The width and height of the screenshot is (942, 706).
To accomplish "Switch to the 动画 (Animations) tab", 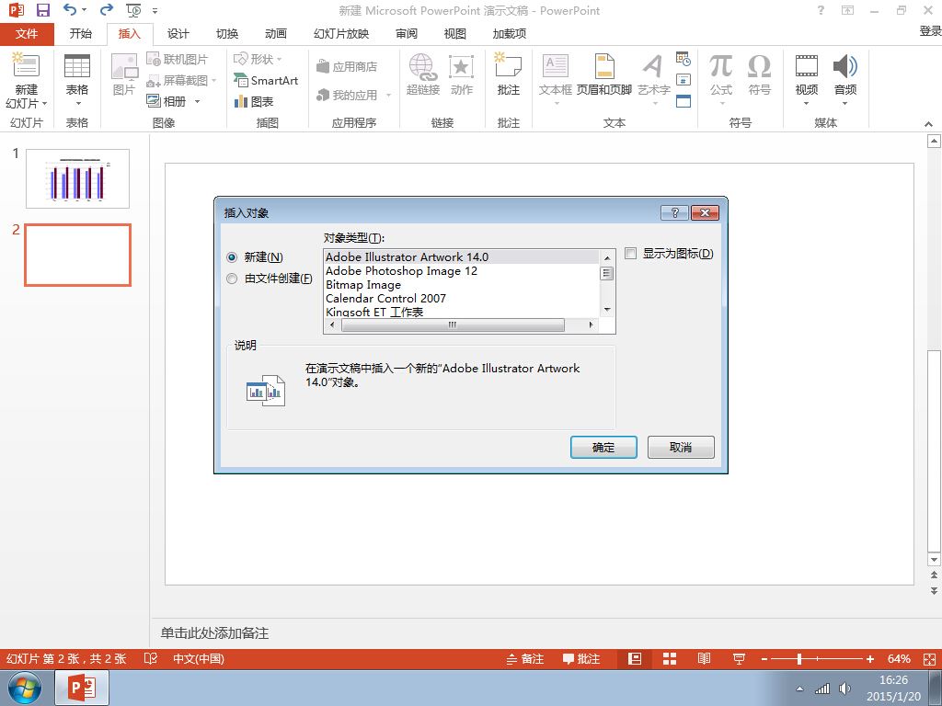I will [276, 34].
